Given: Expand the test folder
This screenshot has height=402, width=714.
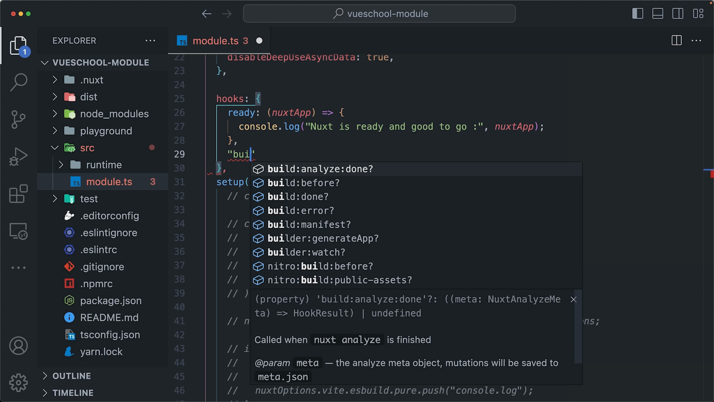Looking at the screenshot, I should click(x=55, y=199).
